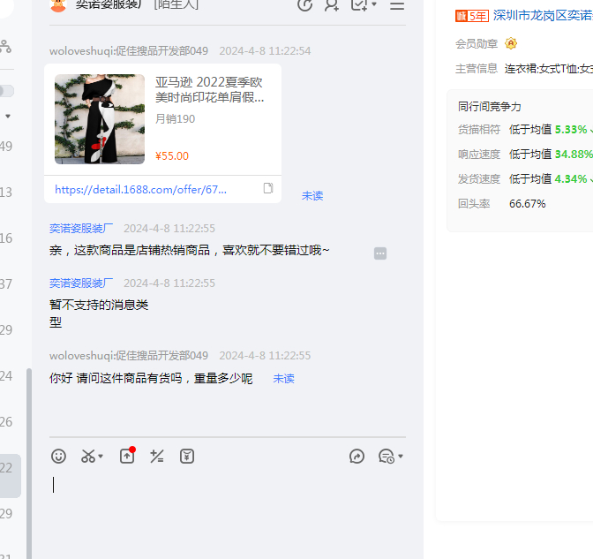Click the 回头率 66.67% value

click(527, 204)
